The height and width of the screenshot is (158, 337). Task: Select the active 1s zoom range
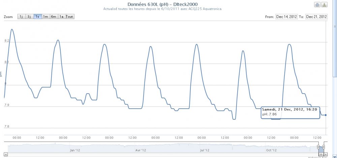37,16
